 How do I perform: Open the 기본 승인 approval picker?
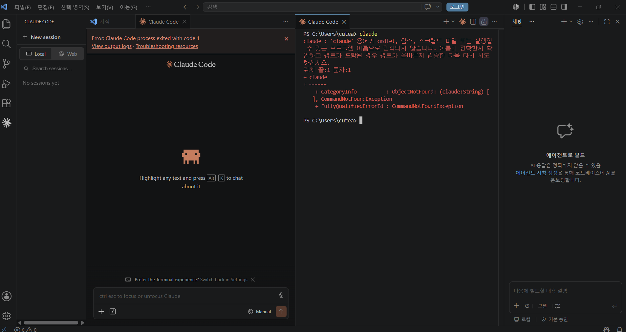coord(554,319)
